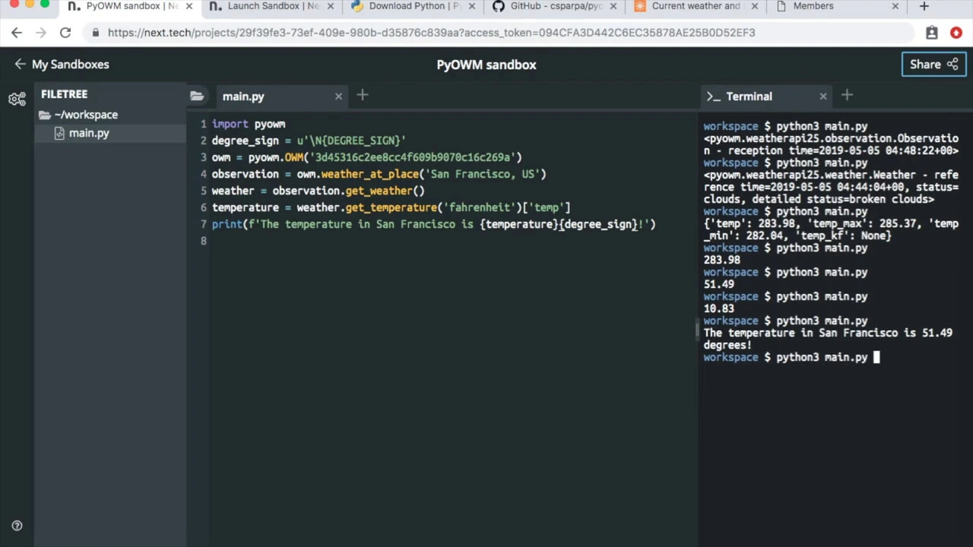Click 'fahrenheit' string on line 6
Image resolution: width=973 pixels, height=547 pixels.
coord(479,207)
